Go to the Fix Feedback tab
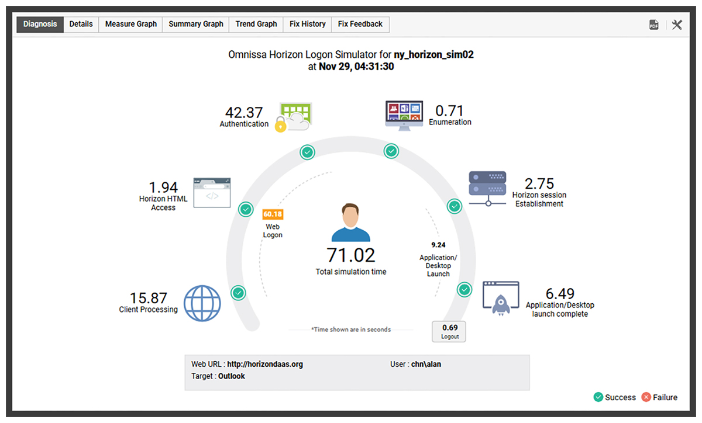 (x=360, y=24)
